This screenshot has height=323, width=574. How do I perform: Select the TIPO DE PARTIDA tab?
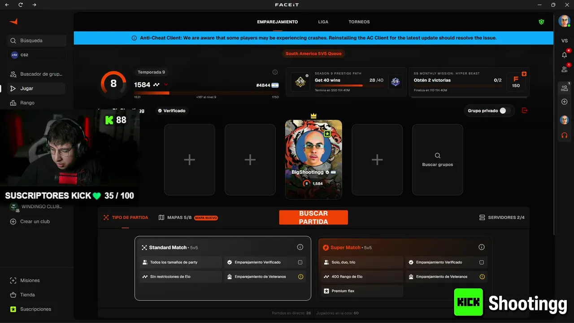pos(126,218)
